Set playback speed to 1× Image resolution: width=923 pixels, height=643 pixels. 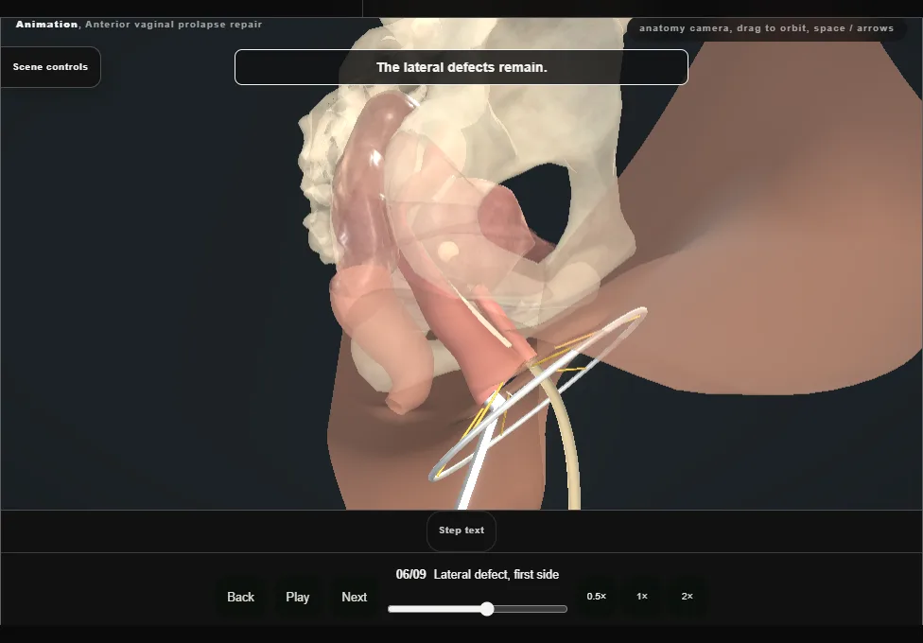coord(641,597)
